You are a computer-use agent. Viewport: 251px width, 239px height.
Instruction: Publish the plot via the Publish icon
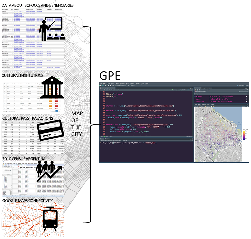241,106
